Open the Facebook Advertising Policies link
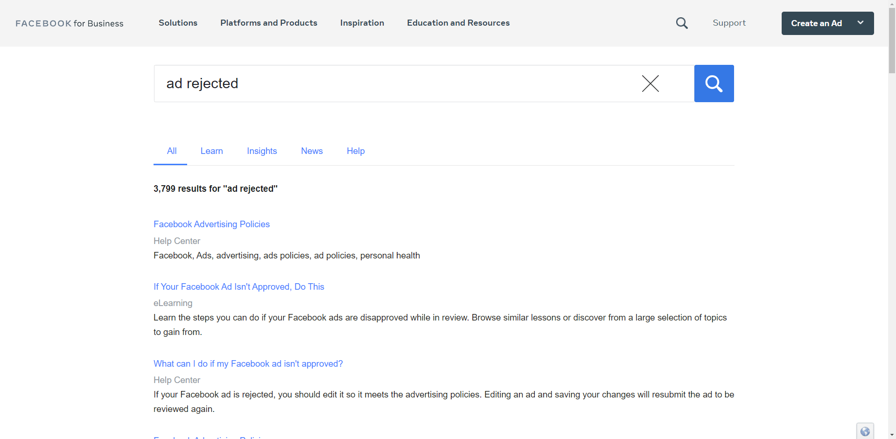Screen dimensions: 896x439 pyautogui.click(x=211, y=224)
